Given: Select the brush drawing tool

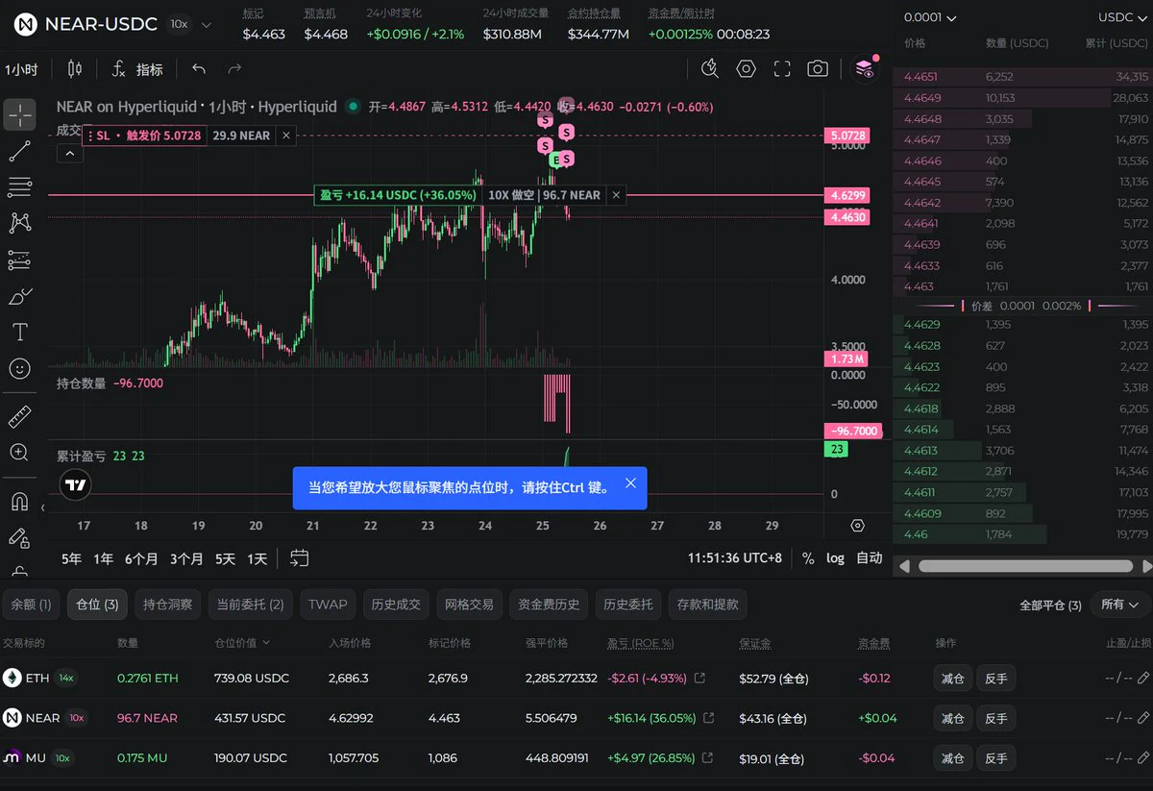Looking at the screenshot, I should pos(19,296).
